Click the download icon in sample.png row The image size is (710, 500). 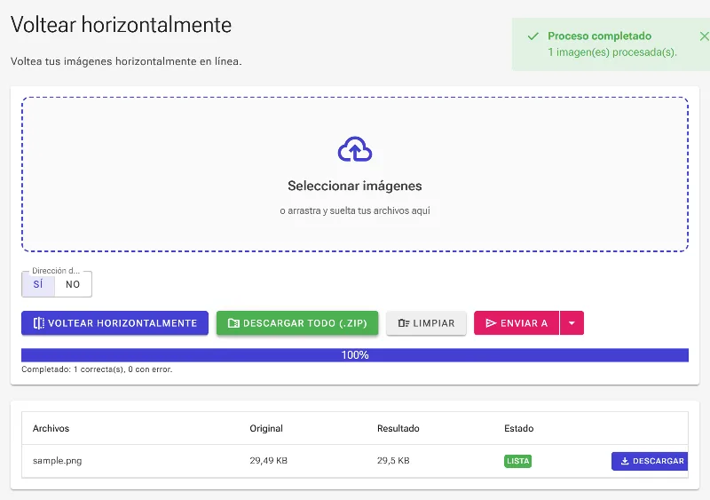[625, 461]
